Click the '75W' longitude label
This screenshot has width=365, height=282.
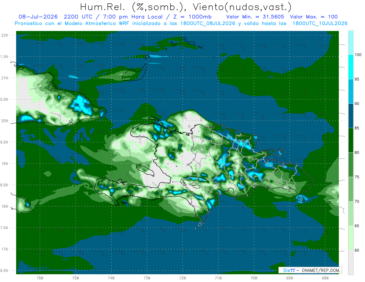click(x=76, y=278)
